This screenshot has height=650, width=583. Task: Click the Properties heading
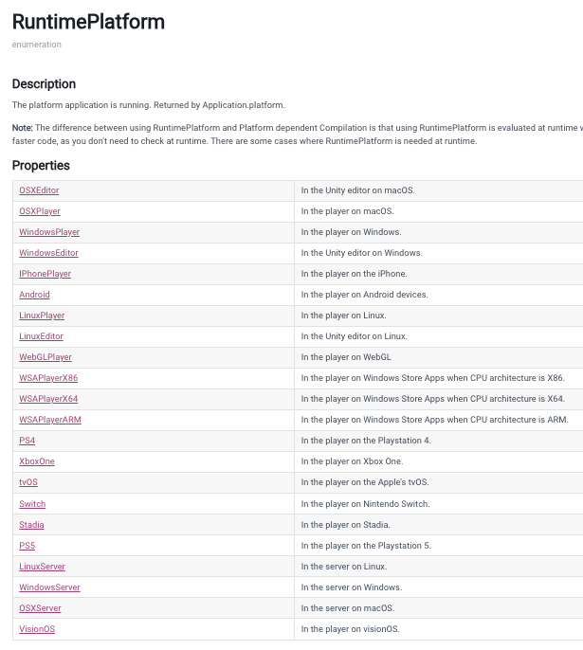(x=41, y=166)
